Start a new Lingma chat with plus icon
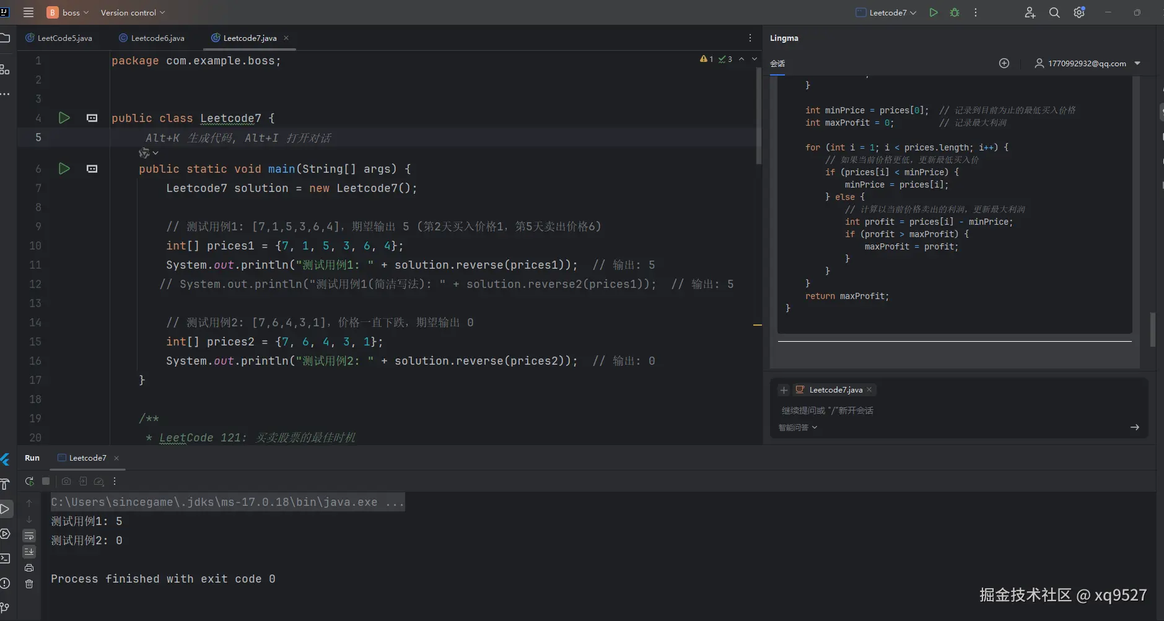This screenshot has height=621, width=1164. click(x=1004, y=63)
